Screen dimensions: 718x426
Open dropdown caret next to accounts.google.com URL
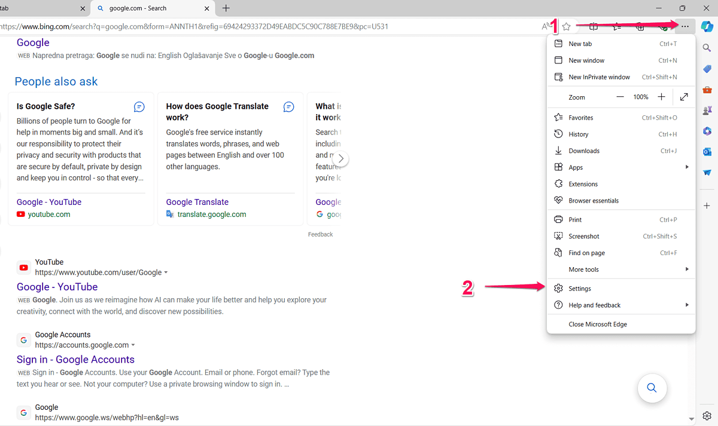point(133,345)
